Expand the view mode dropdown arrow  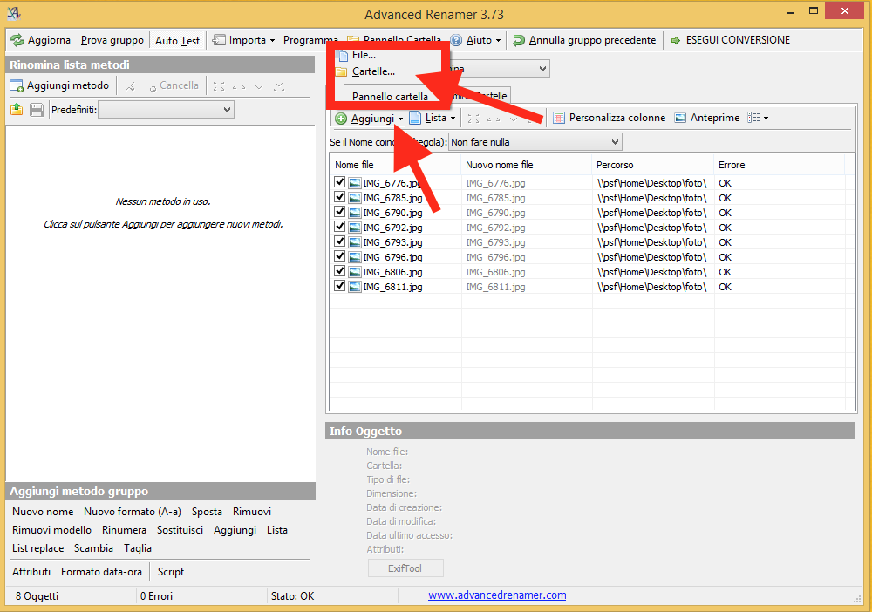coord(766,119)
